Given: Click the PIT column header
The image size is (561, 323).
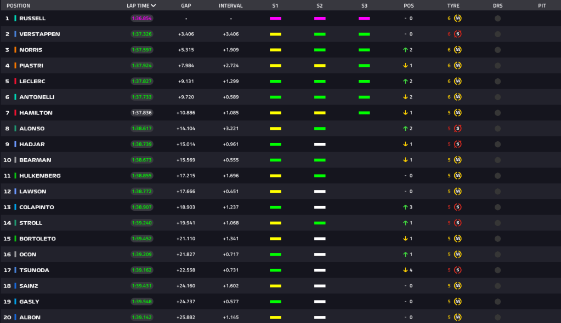Looking at the screenshot, I should point(542,5).
